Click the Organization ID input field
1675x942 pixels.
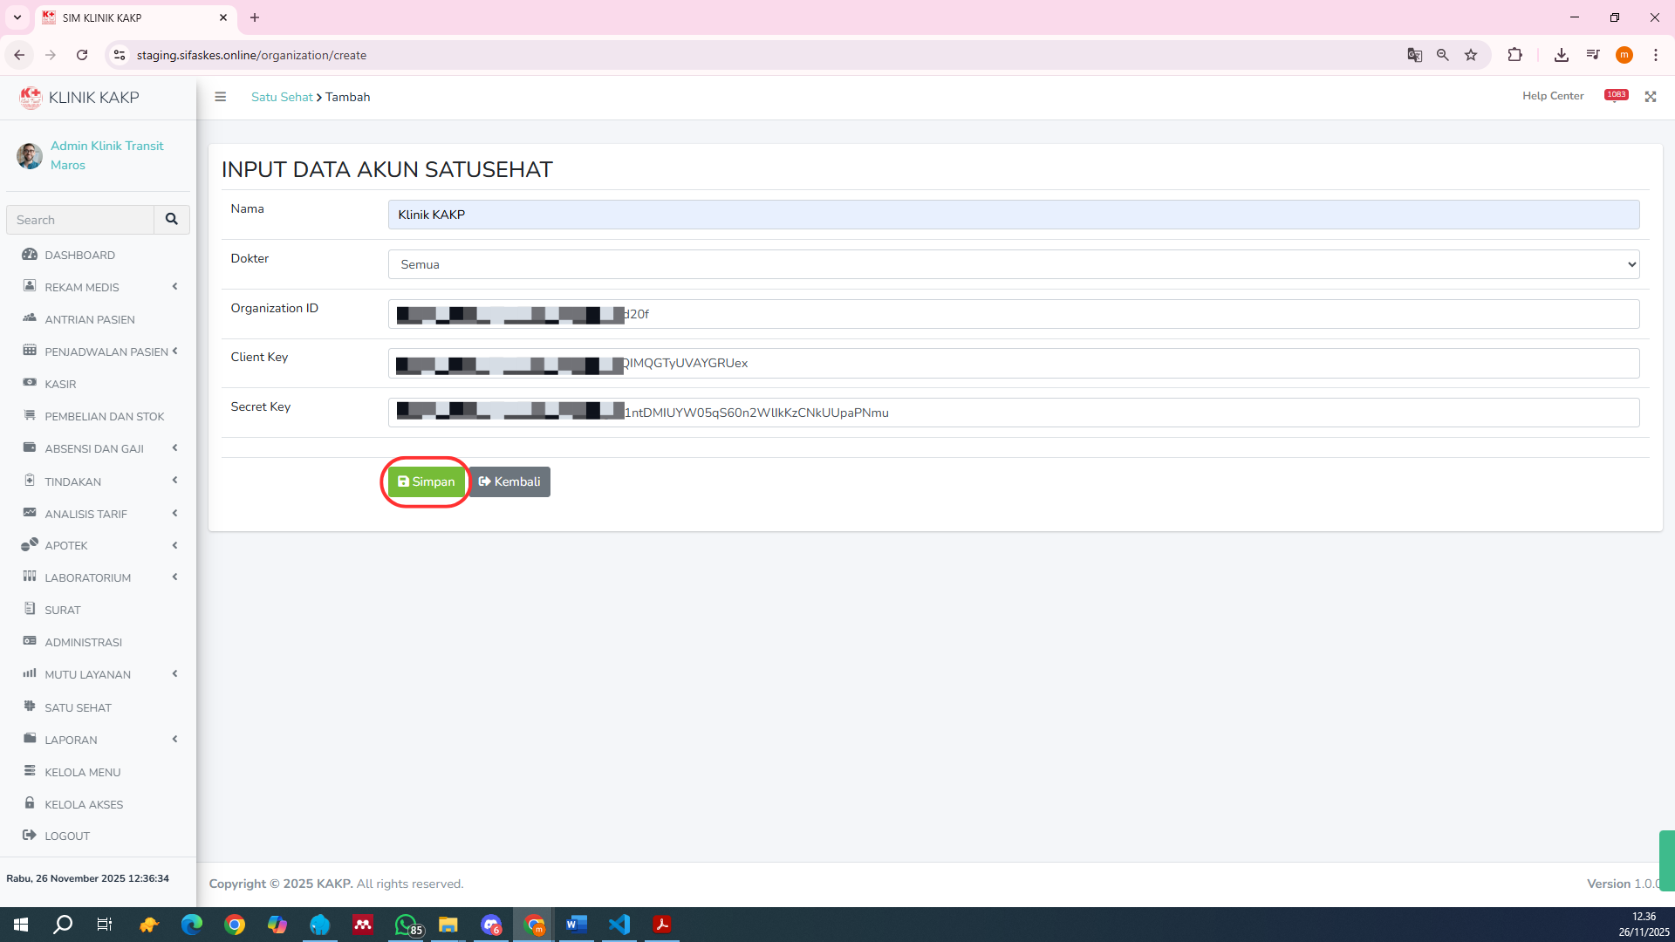[1013, 314]
